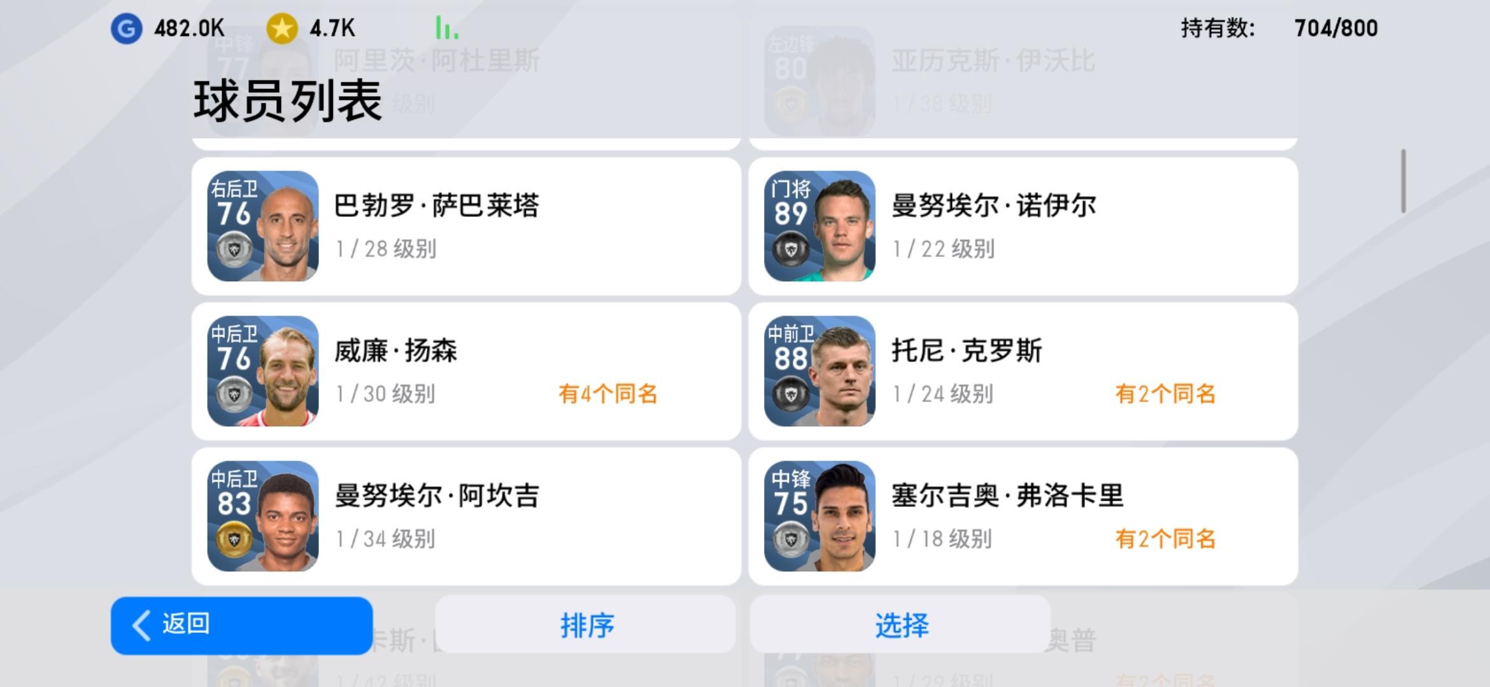This screenshot has width=1490, height=687.
Task: Tap 有2个同名 label for 托尼·克罗斯
Action: coord(1165,394)
